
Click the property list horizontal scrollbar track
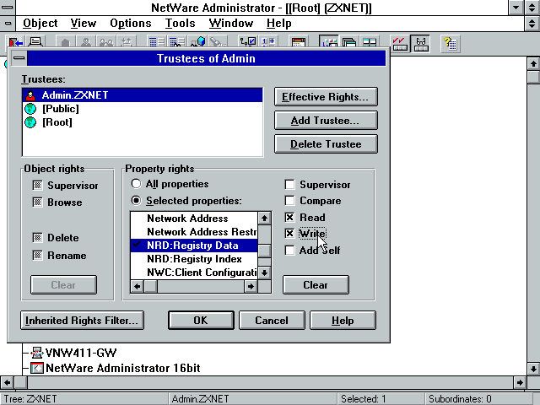tap(202, 287)
